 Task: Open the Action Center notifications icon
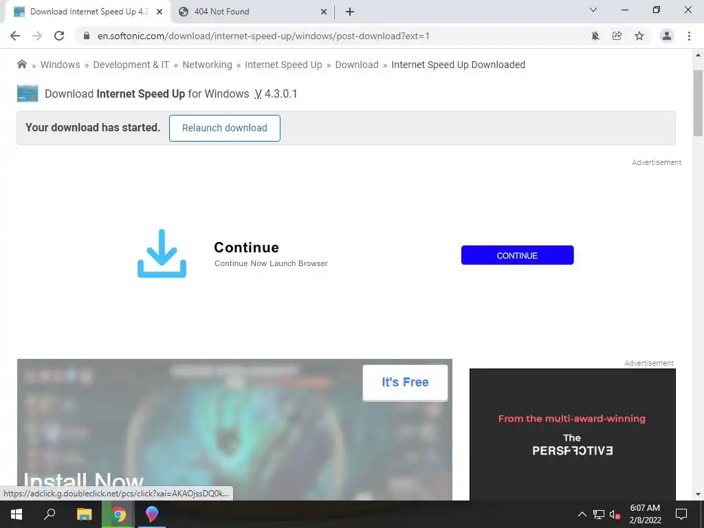tap(681, 514)
